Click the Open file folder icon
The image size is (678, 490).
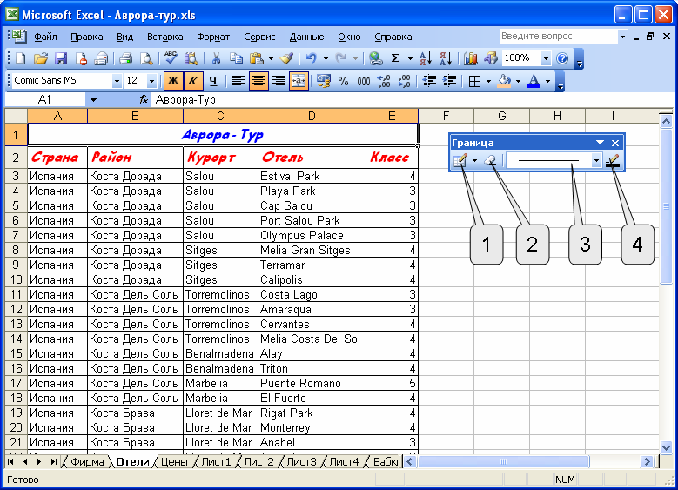[x=41, y=58]
